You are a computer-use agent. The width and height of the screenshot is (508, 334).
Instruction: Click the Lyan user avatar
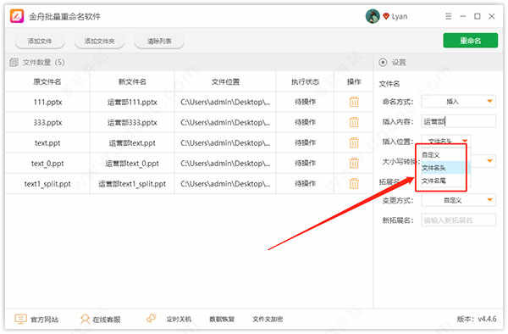373,16
